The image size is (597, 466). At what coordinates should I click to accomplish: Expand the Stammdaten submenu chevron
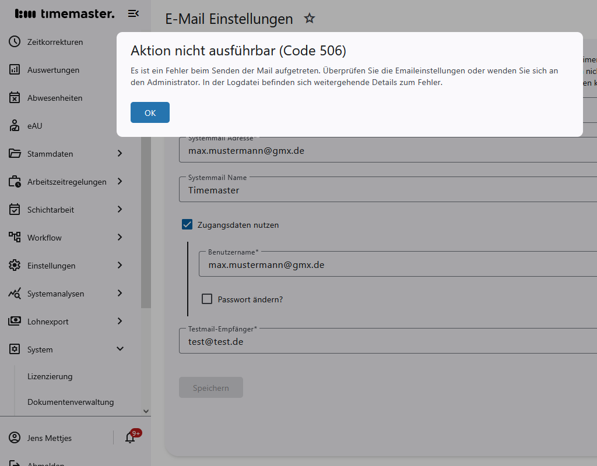(120, 154)
